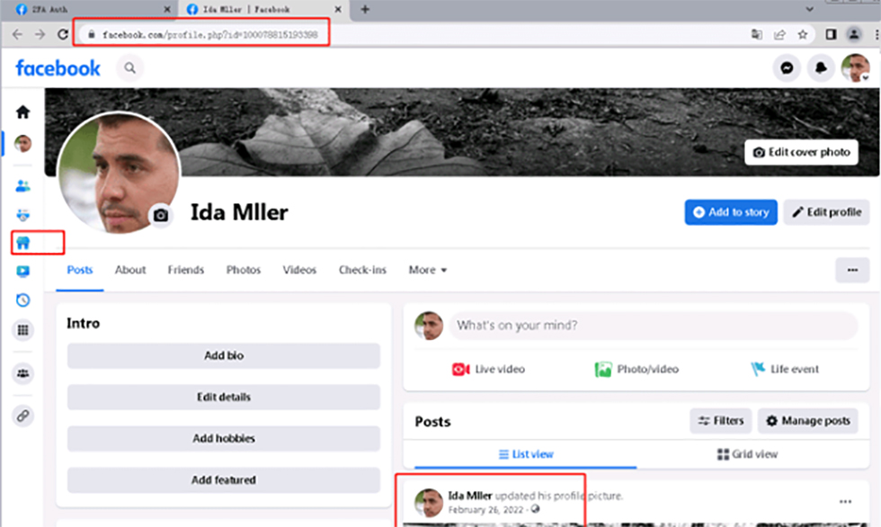Open the Photos tab
Viewport: 881px width, 527px height.
pos(244,270)
